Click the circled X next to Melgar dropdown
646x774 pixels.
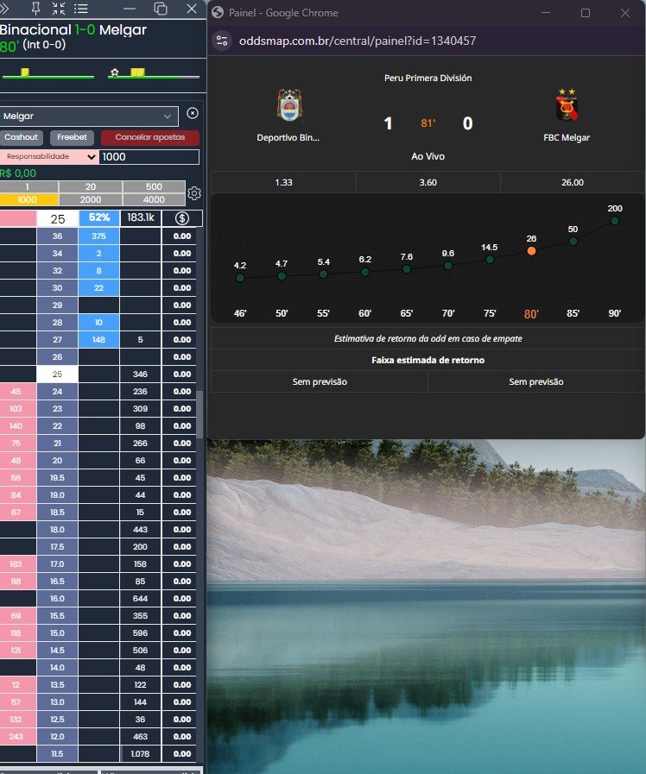(193, 114)
